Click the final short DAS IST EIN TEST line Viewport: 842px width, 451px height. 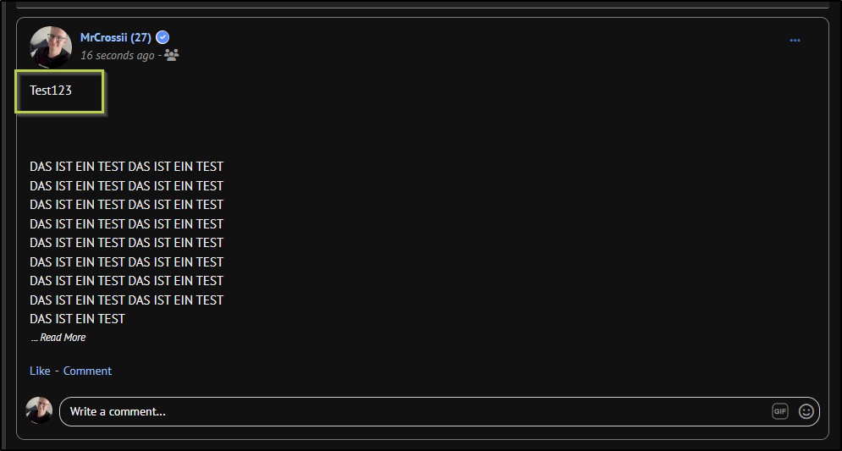77,319
